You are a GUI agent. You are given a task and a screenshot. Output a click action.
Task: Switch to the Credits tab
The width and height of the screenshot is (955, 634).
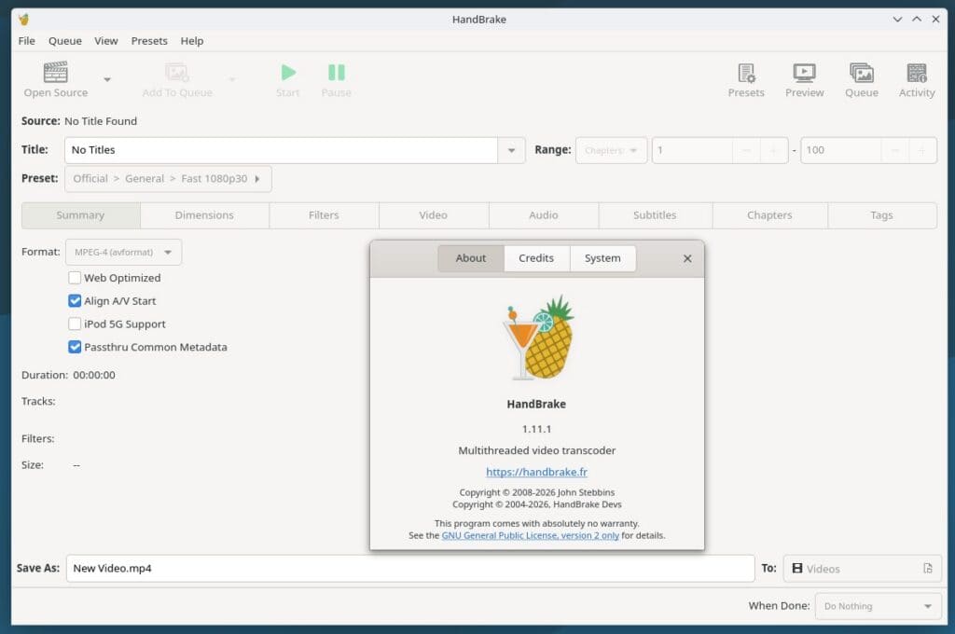click(x=536, y=258)
